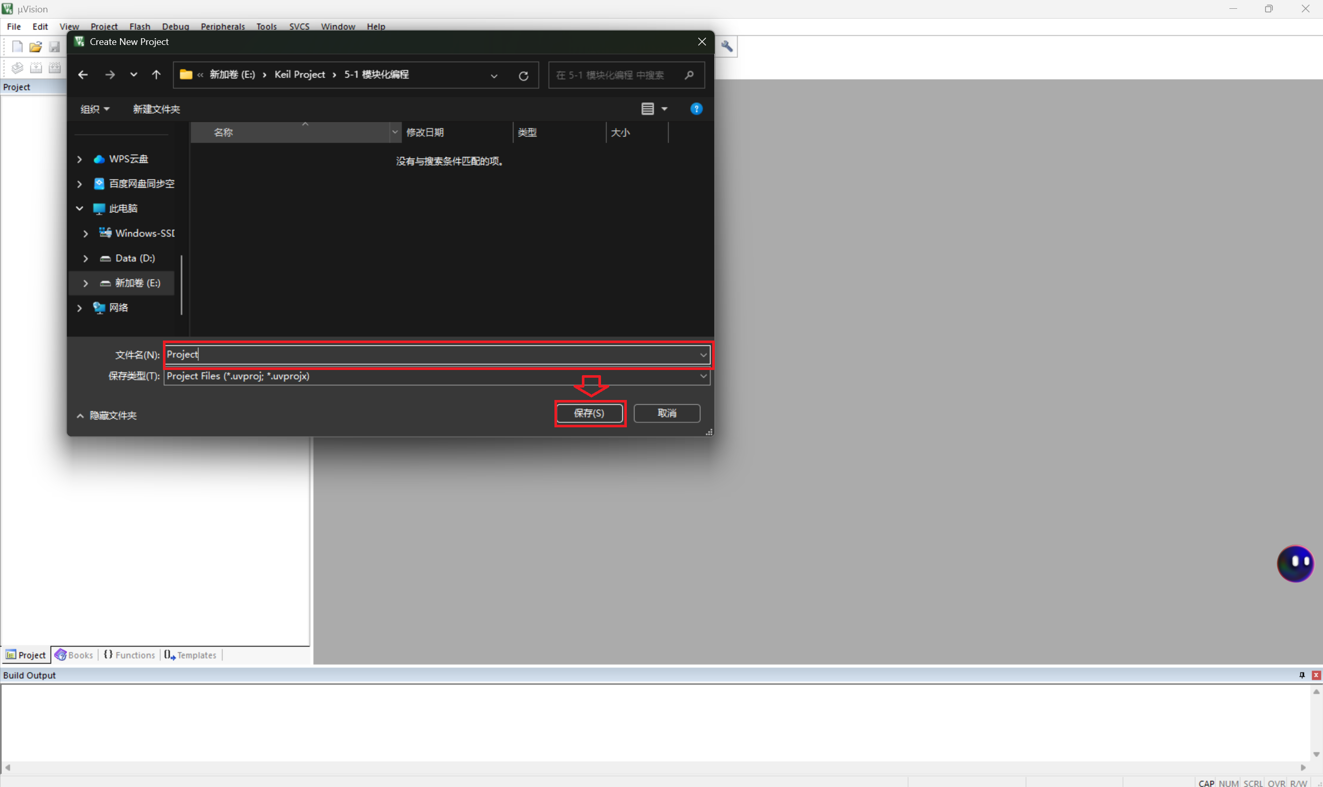The image size is (1323, 787).
Task: Navigate back with the left arrow
Action: (83, 75)
